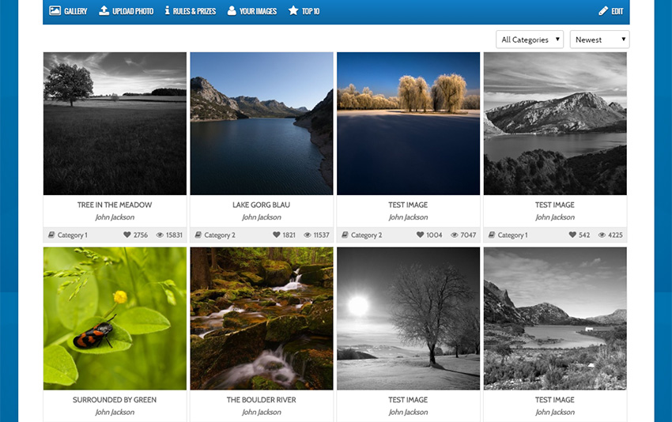
Task: Click the Surrounded by Green title
Action: (x=115, y=400)
